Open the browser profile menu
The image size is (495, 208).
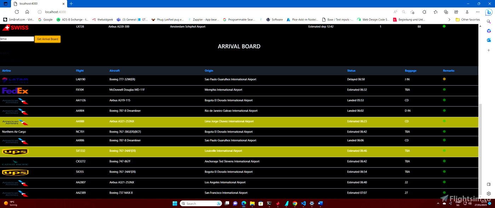pos(467,12)
